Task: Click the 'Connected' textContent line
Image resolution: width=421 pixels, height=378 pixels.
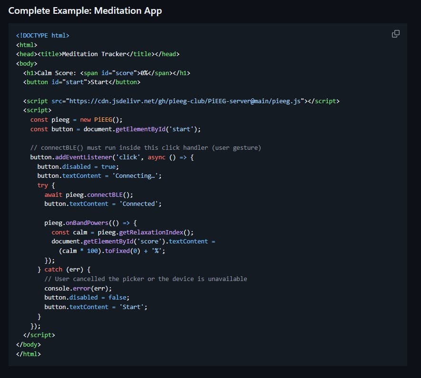Action: [103, 204]
